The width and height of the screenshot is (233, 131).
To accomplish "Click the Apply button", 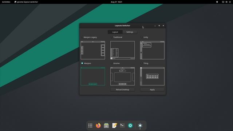I will [x=152, y=90].
